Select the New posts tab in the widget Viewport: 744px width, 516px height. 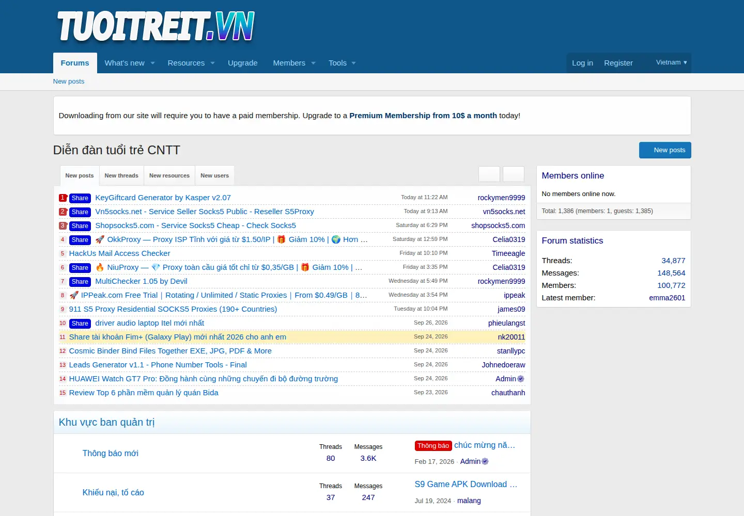(x=80, y=175)
